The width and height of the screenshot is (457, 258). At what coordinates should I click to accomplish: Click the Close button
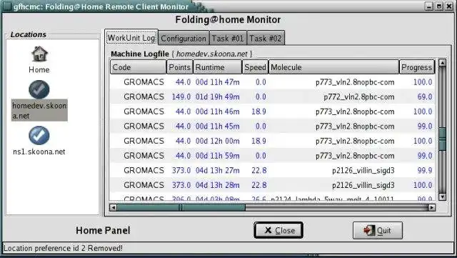pyautogui.click(x=278, y=230)
